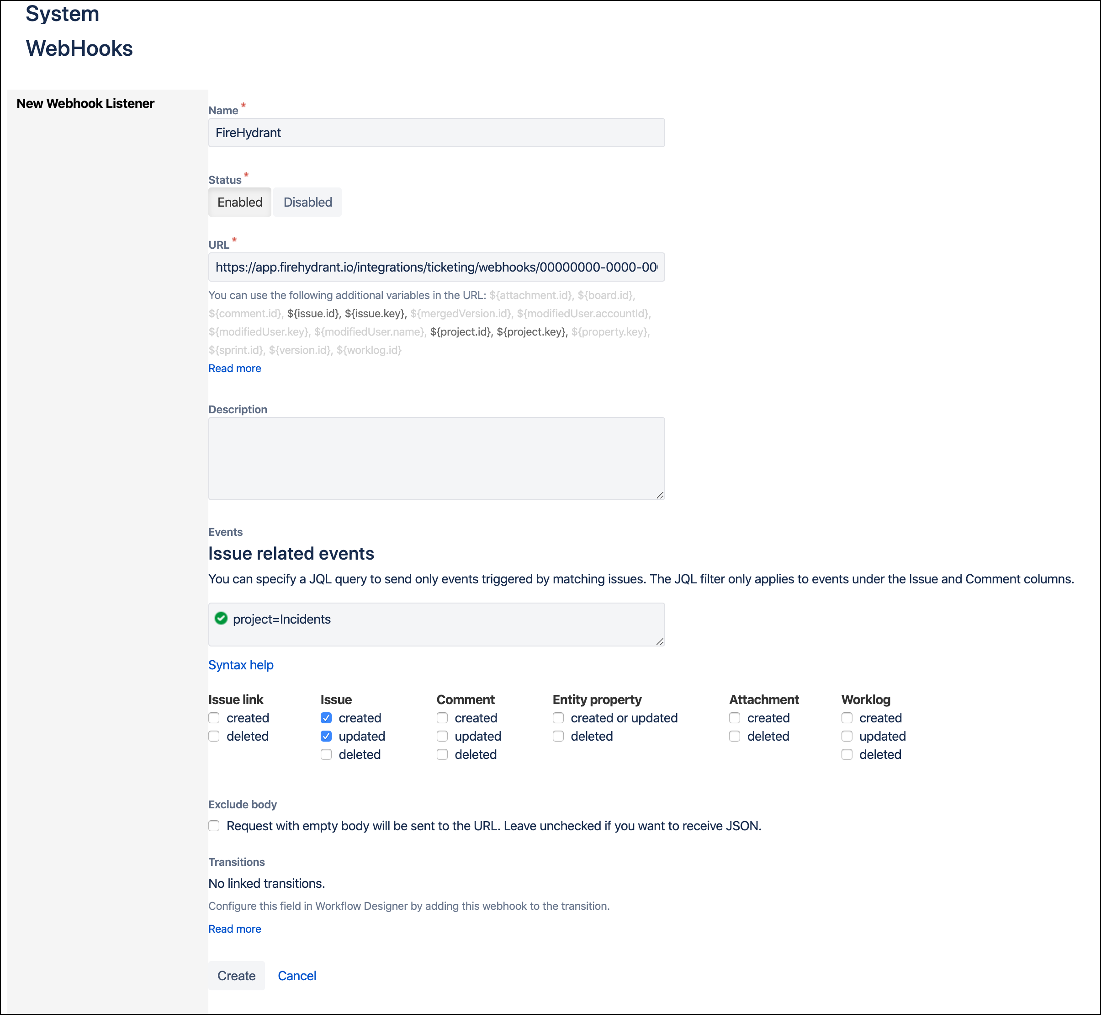Click Create to save the webhook
This screenshot has height=1015, width=1101.
[237, 976]
